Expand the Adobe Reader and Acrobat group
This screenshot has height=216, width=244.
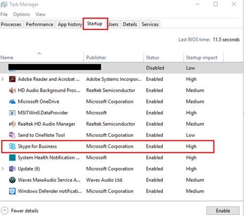coord(3,79)
